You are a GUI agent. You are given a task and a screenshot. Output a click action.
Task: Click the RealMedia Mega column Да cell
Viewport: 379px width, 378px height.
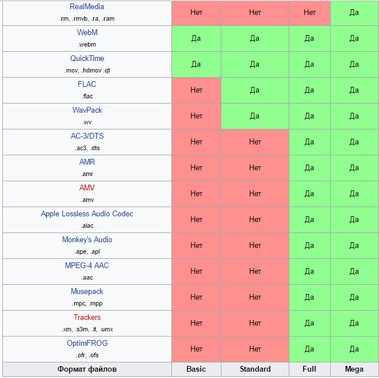click(354, 12)
